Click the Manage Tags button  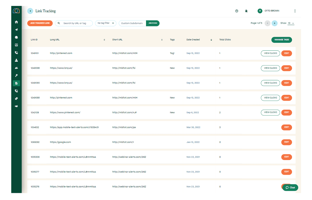coord(281,40)
